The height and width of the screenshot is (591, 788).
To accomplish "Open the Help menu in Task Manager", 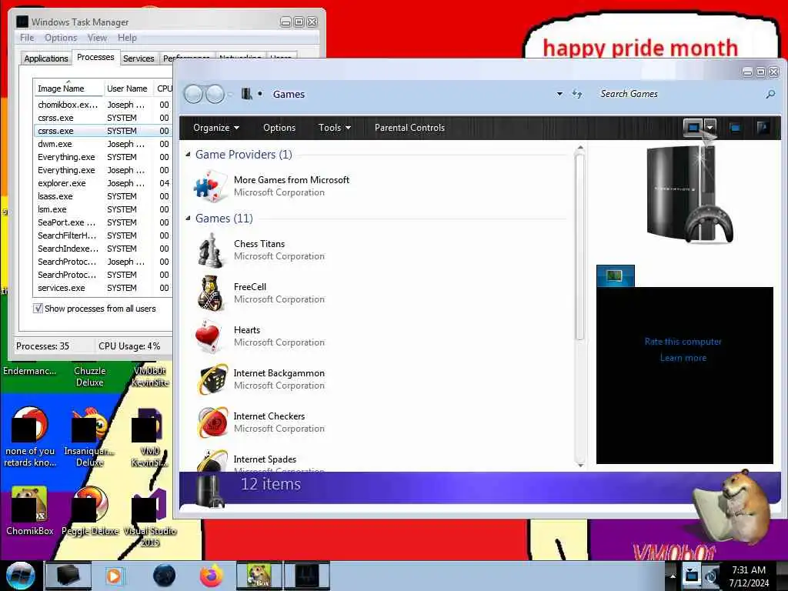I will [127, 38].
